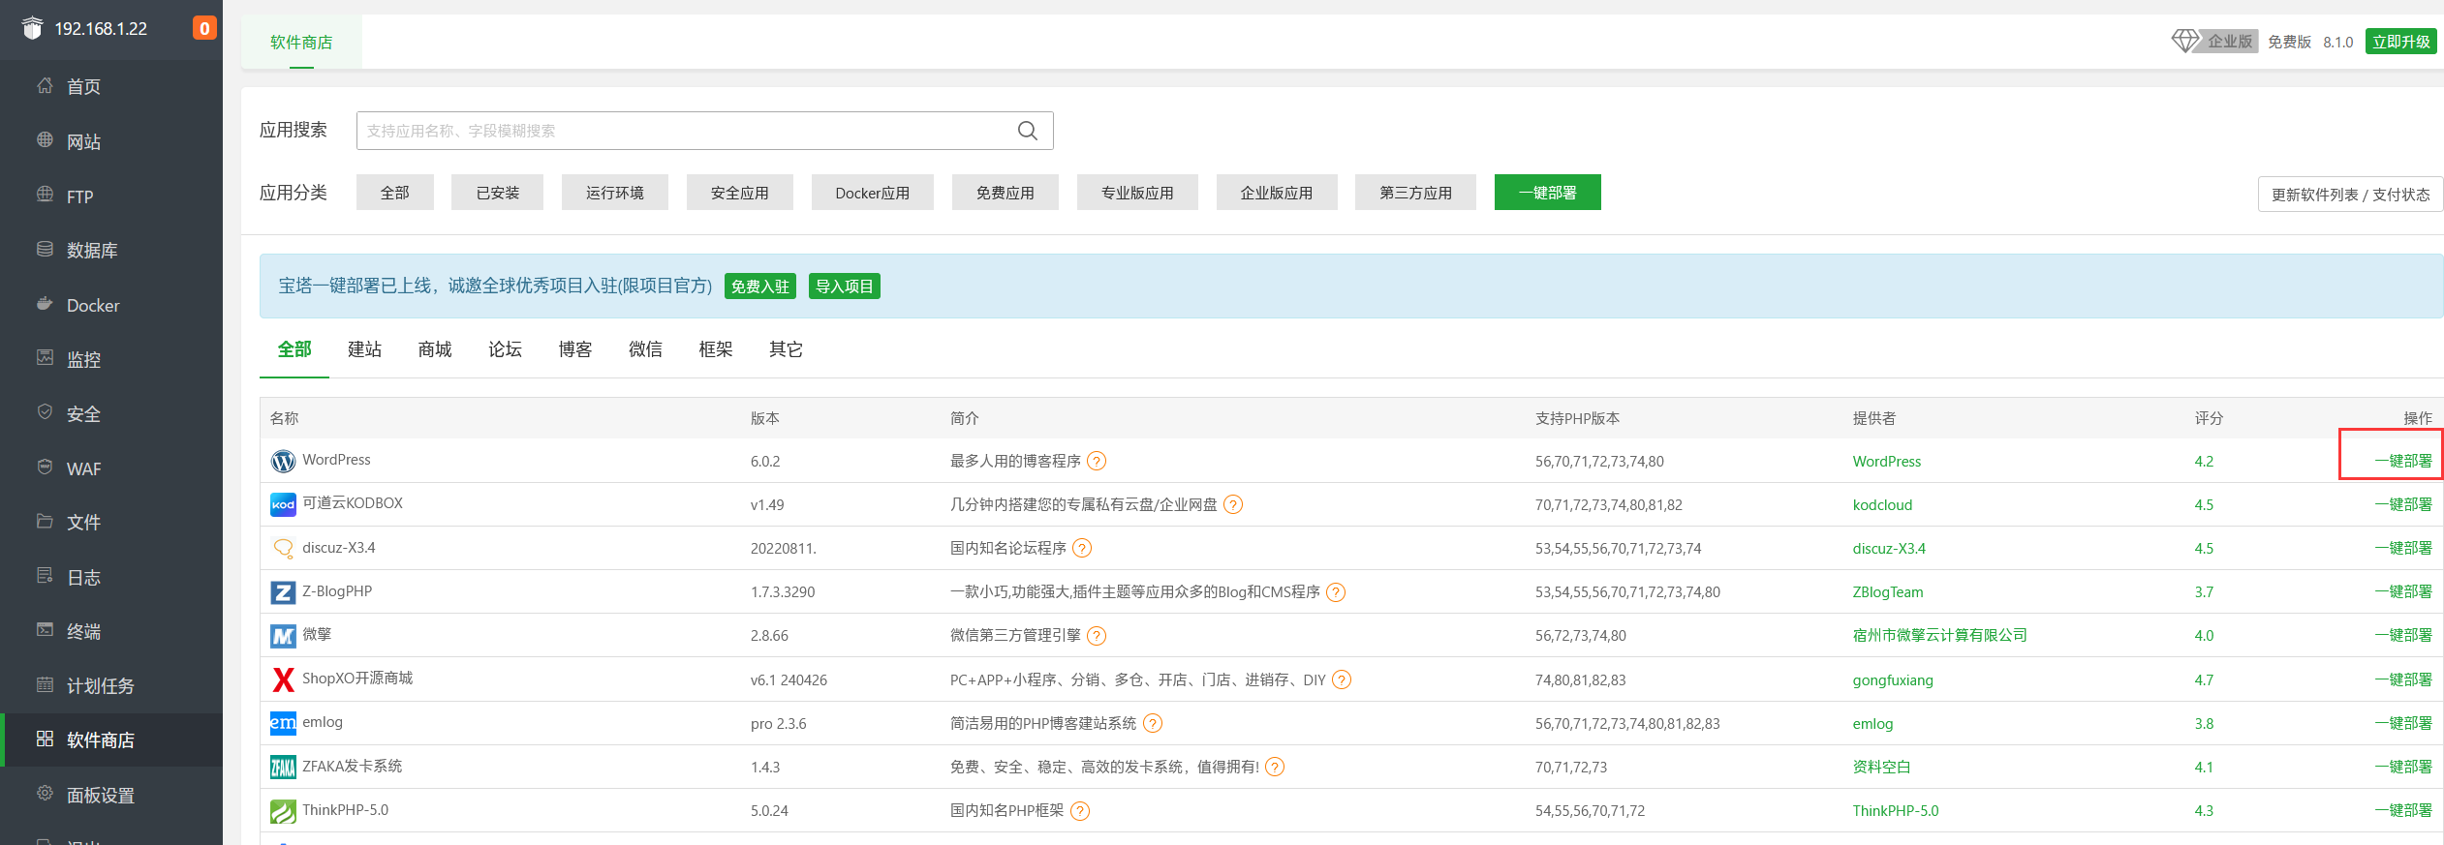Click the Z-BlogPHP logo icon
Viewport: 2444px width, 845px height.
(283, 591)
